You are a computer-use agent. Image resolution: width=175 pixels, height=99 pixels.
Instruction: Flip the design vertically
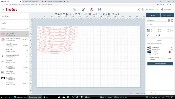pyautogui.click(x=159, y=35)
